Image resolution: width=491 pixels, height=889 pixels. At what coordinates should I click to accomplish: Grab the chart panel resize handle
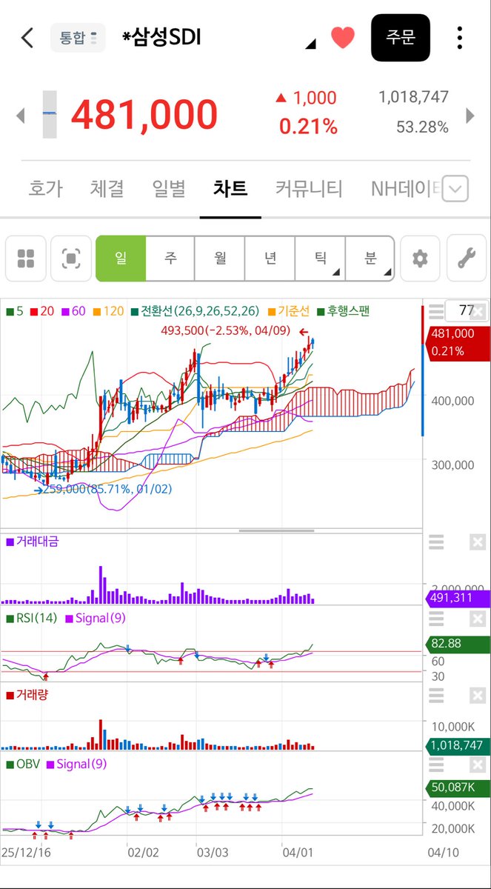tap(277, 530)
